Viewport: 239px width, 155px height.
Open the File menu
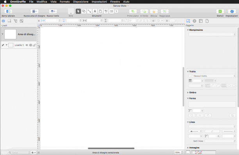click(31, 2)
